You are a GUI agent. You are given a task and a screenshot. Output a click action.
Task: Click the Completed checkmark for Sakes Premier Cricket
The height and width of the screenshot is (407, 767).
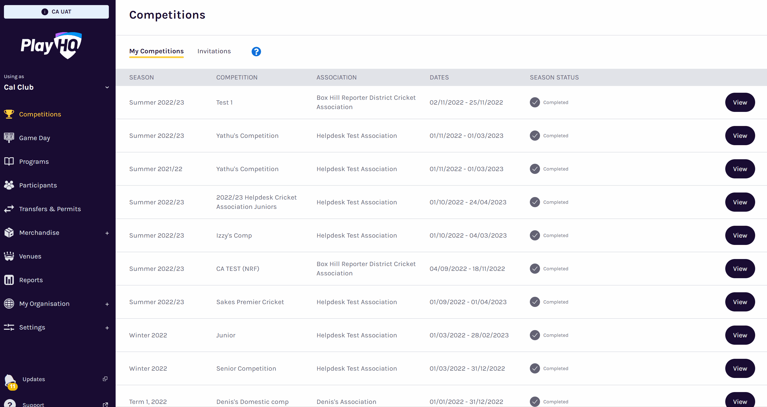(x=535, y=302)
